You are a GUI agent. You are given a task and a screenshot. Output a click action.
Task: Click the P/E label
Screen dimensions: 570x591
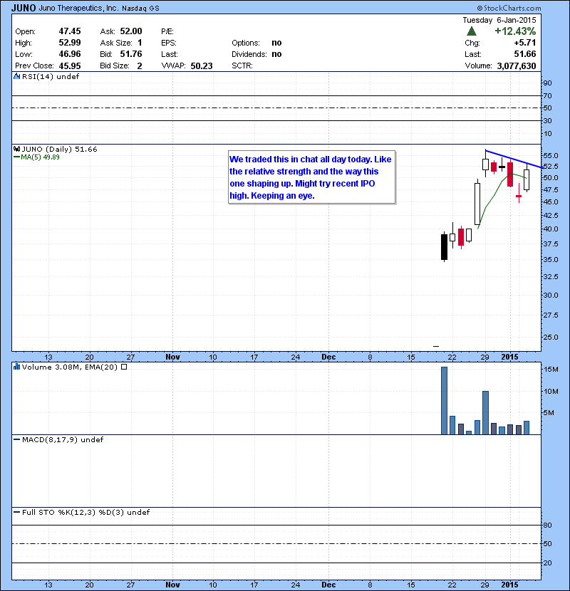pos(167,31)
